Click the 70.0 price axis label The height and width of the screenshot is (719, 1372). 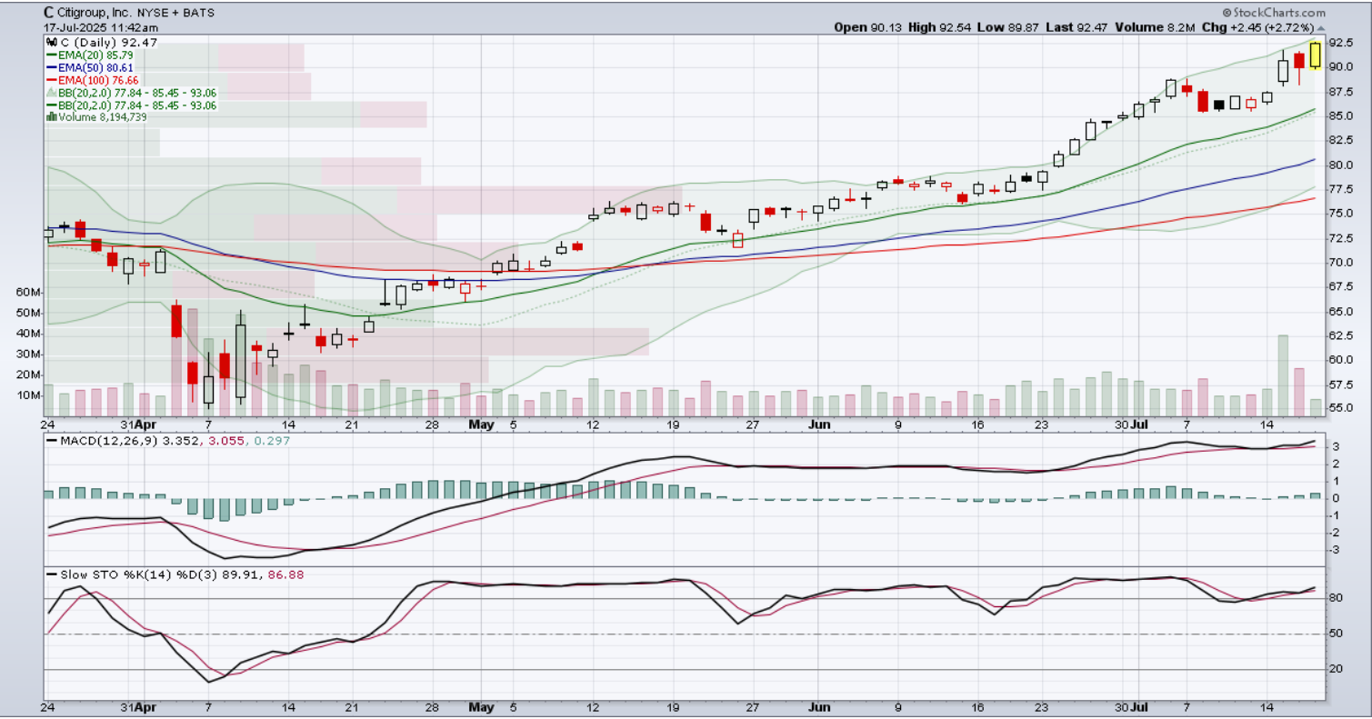point(1341,262)
